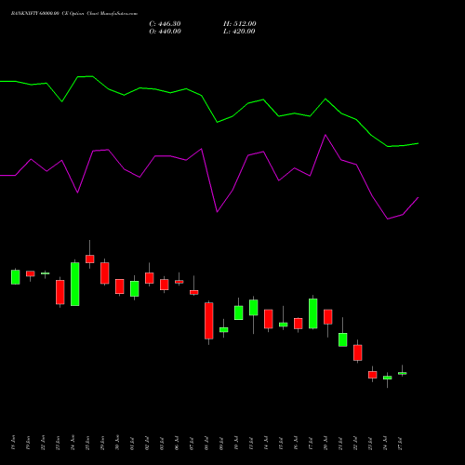Viewport: 465px width, 465px height.
Task: Click the 18 Jun date axis label
Action: click(13, 443)
